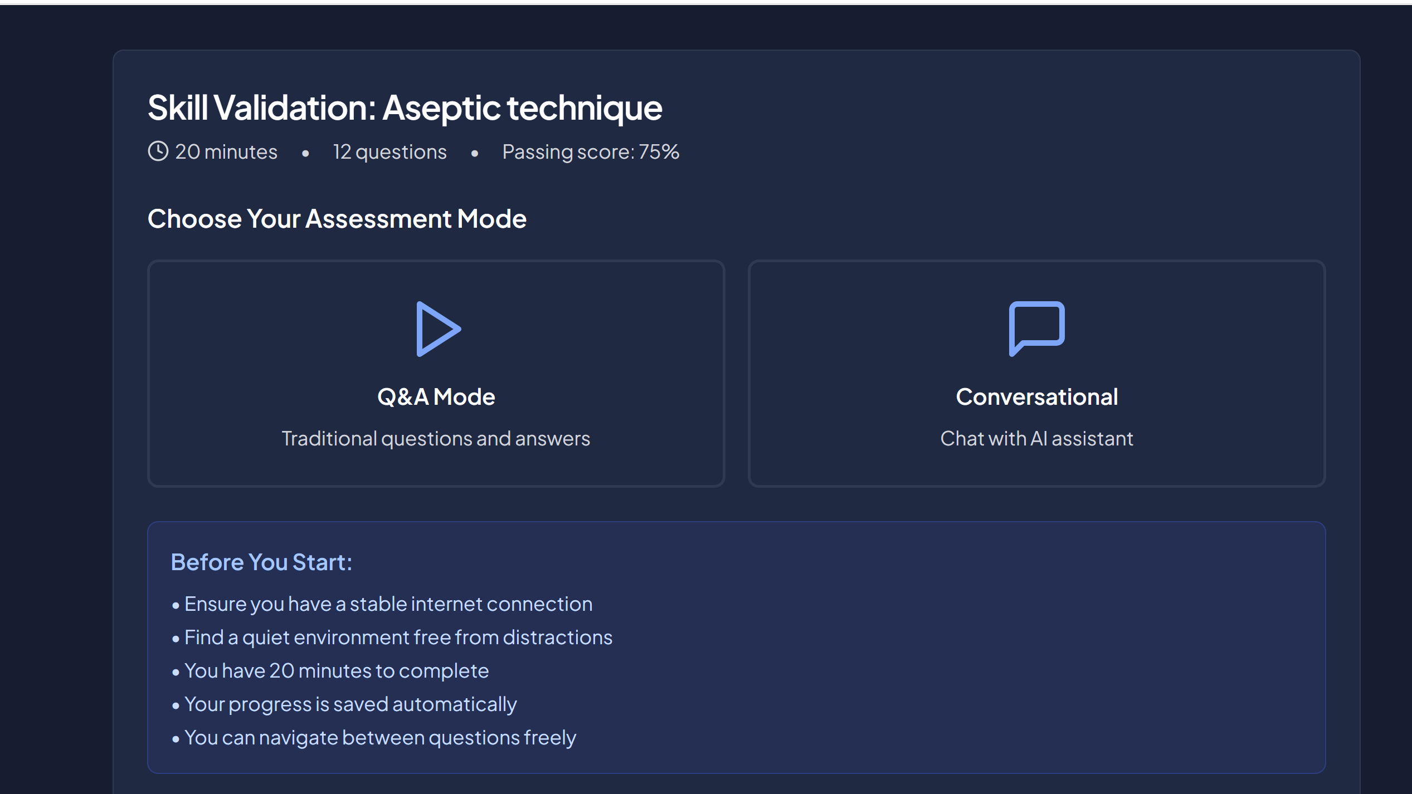The height and width of the screenshot is (794, 1412).
Task: Click 'Find a quiet environment free from distractions'
Action: tap(398, 638)
